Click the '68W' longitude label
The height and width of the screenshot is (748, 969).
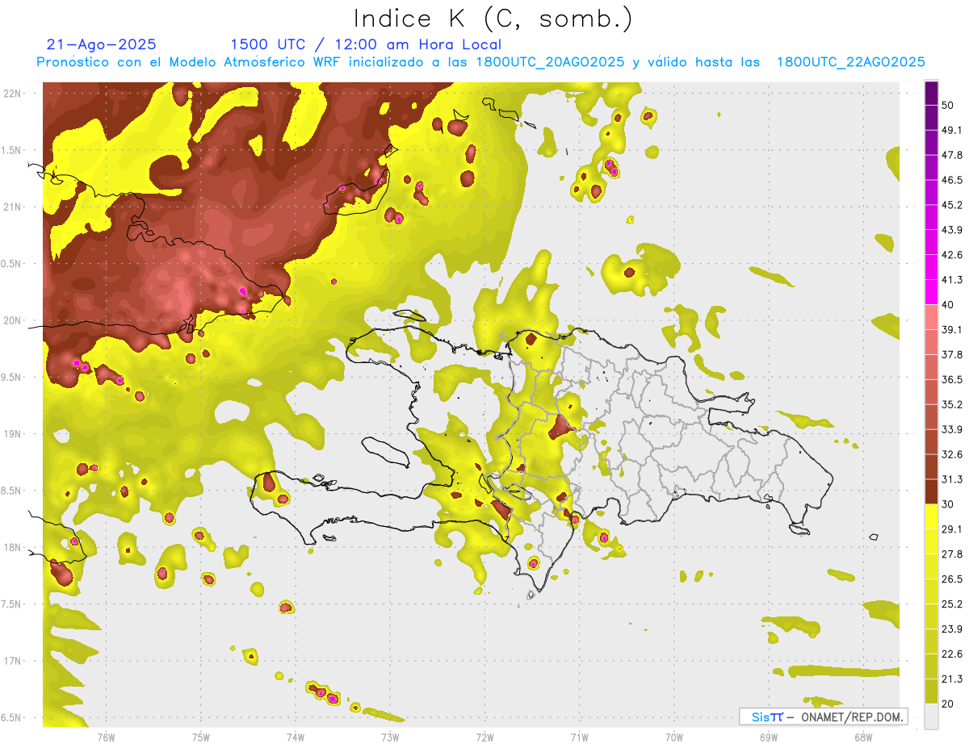862,737
